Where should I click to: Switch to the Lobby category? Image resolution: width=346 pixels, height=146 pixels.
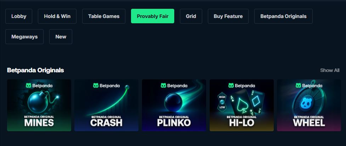19,16
